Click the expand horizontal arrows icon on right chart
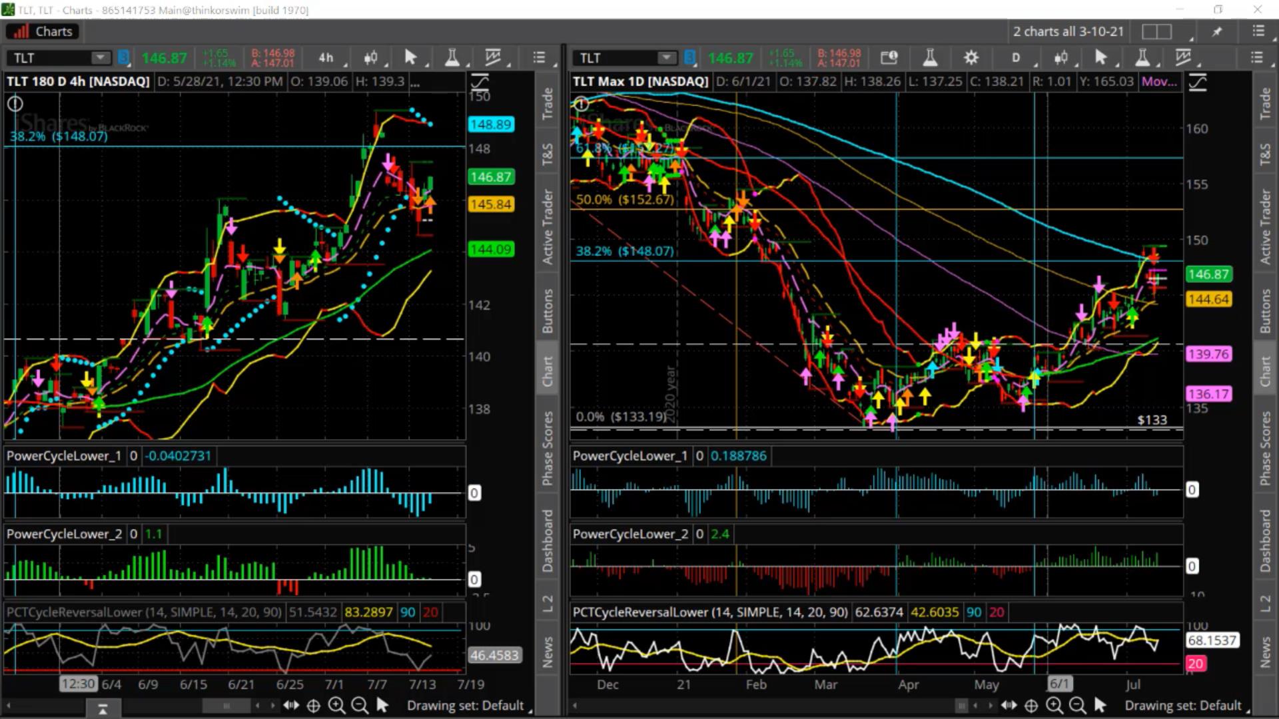Screen dimensions: 1279x719 [1009, 705]
